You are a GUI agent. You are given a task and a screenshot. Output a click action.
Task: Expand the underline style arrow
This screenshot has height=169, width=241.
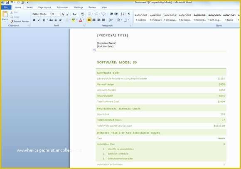coord(47,20)
